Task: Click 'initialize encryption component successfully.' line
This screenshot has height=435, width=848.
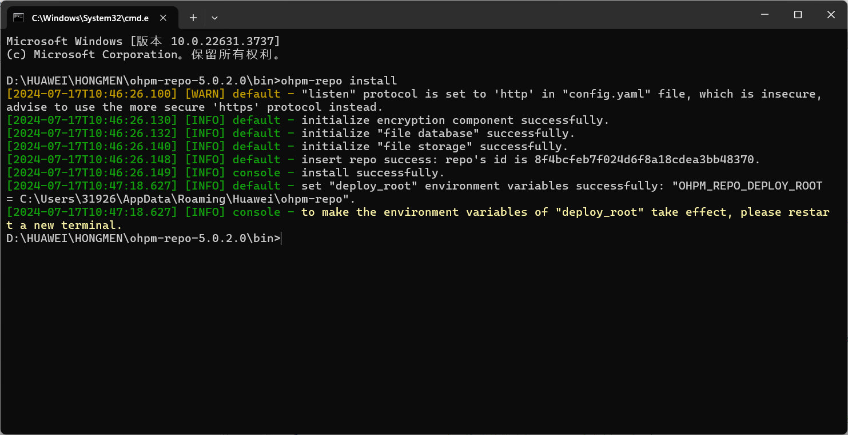Action: 456,120
